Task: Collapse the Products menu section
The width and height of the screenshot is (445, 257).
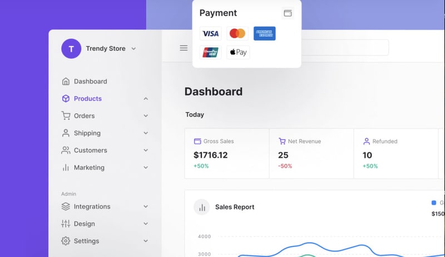Action: tap(146, 99)
